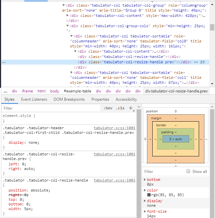Select the html breadcrumb

point(41,91)
